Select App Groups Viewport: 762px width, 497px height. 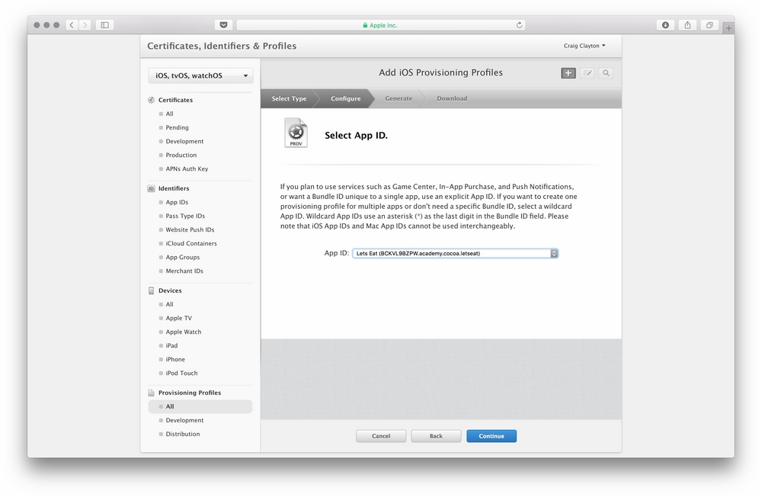[182, 257]
